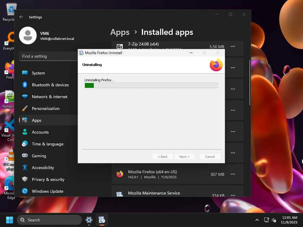The width and height of the screenshot is (303, 227).
Task: Open more options for 7-Zip 24.08
Action: point(233,46)
